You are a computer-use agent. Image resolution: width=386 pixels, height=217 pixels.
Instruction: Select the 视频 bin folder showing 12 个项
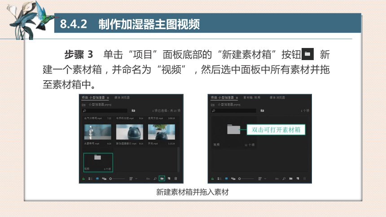233,130
